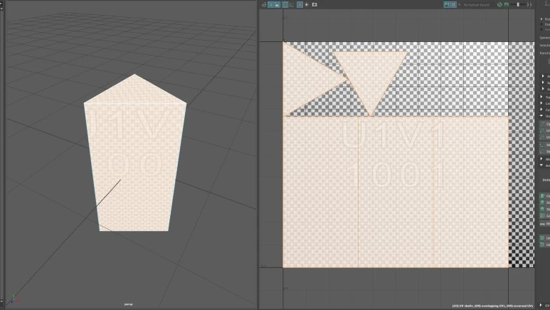
Task: Expand the Create section in UV Toolkit
Action: [x=542, y=103]
